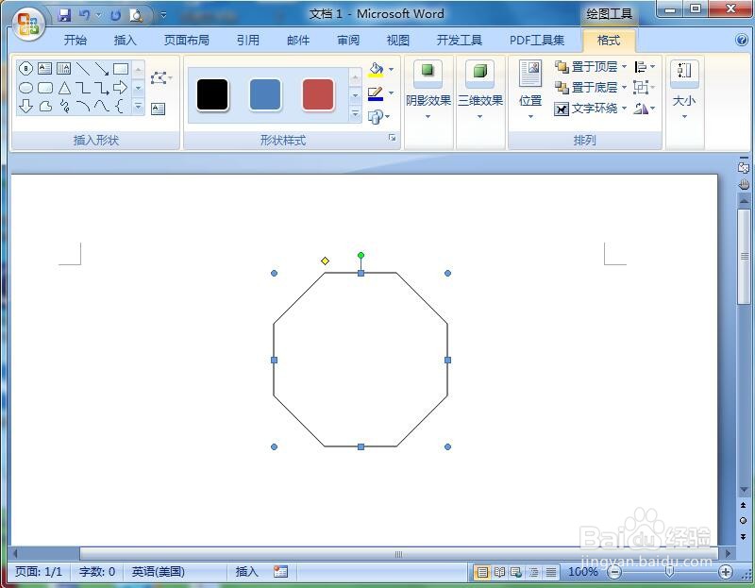Viewport: 755px width, 588px height.
Task: Select the left brace shape
Action: (x=120, y=106)
